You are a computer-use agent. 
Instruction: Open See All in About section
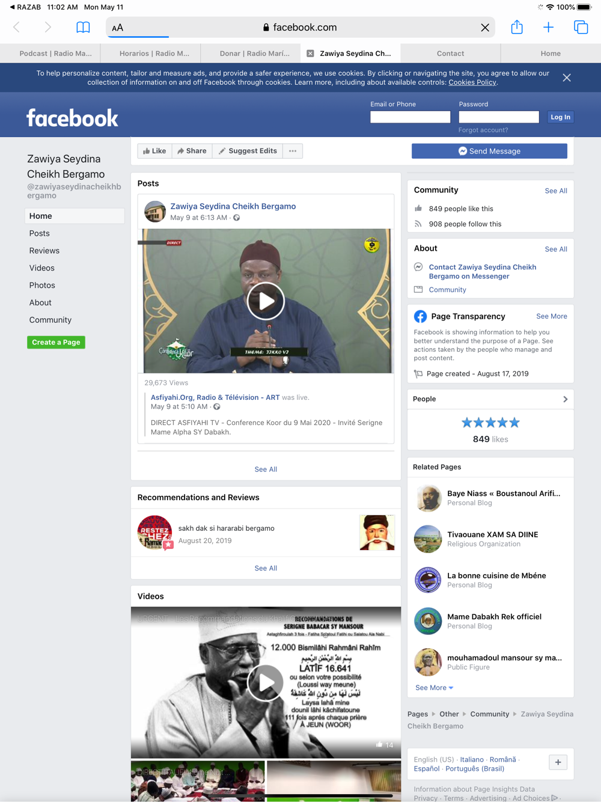pos(556,249)
